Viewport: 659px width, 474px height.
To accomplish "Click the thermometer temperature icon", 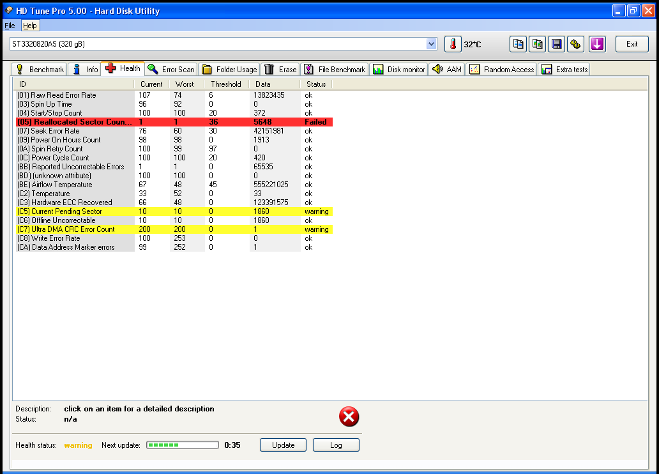I will [x=453, y=44].
